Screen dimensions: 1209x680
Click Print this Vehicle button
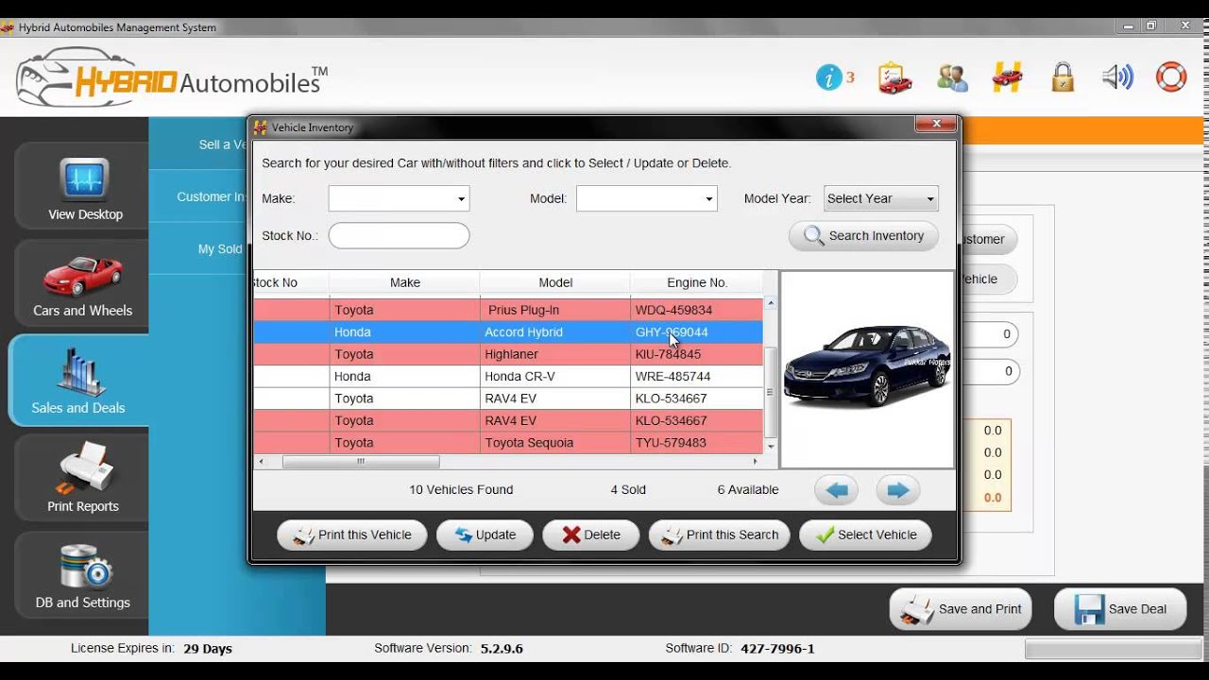(x=351, y=535)
